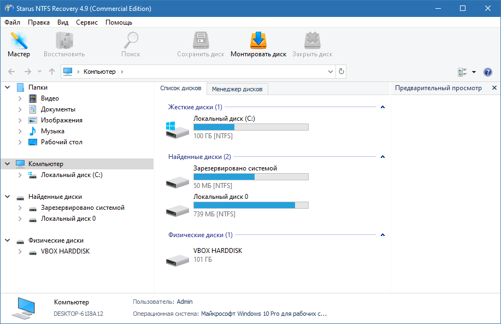Open the Правка menu

39,22
